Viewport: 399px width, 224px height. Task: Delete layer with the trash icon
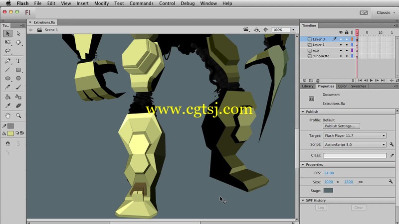click(318, 81)
